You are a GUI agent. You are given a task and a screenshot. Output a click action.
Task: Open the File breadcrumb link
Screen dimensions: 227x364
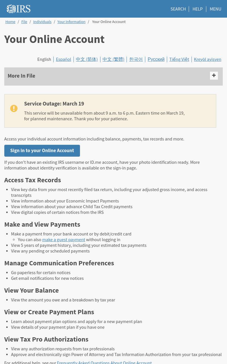[24, 22]
